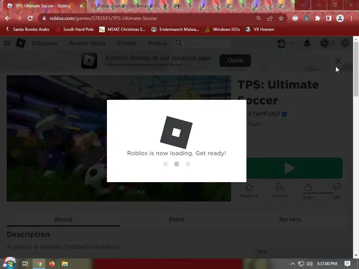Open Windows ISOs bookmark
Screen dimensions: 359x269
tap(222, 29)
